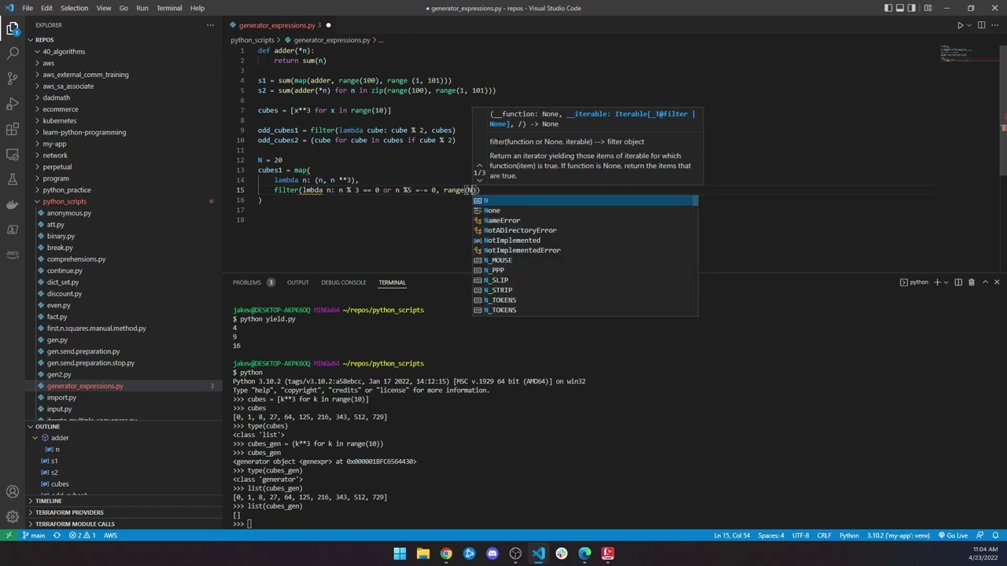Split the terminal panel
Image resolution: width=1007 pixels, height=566 pixels.
point(958,282)
